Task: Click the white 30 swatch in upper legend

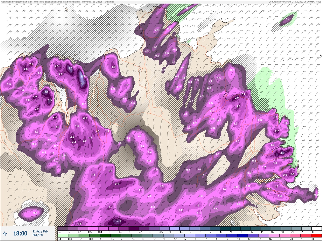Action: (x=316, y=228)
